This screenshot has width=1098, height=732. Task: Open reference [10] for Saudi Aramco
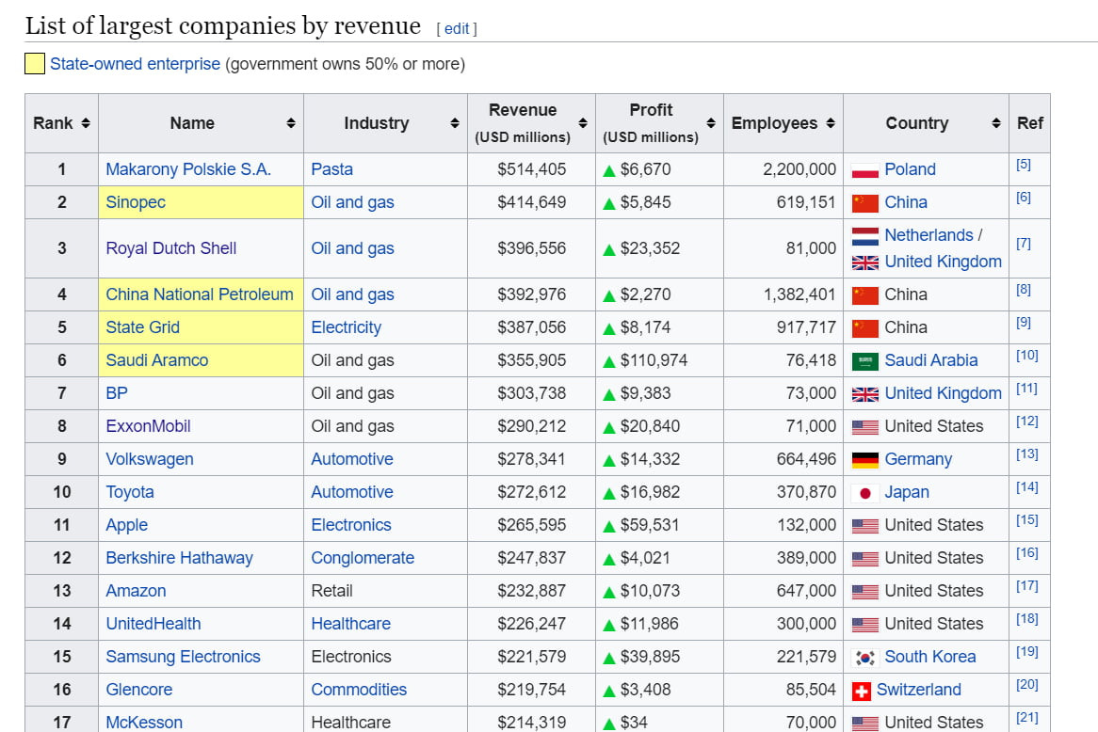(x=1026, y=356)
